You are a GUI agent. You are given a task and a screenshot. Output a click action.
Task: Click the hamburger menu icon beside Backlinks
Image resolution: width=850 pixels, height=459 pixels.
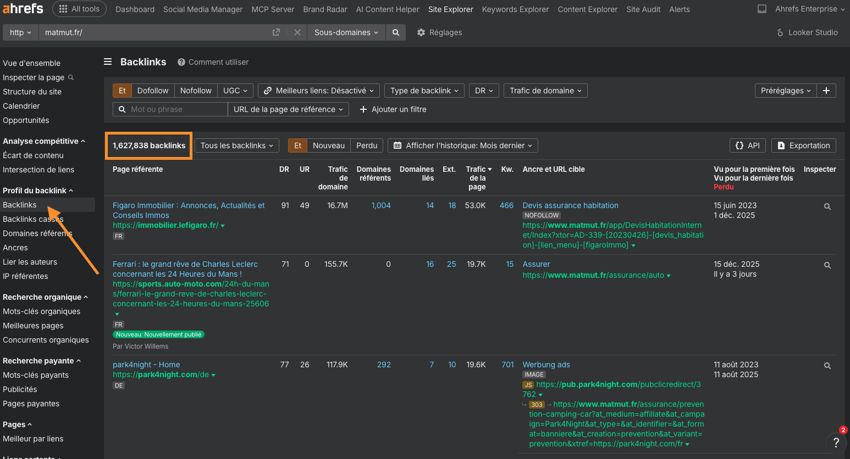pos(108,62)
